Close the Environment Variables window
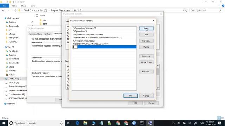The height and width of the screenshot is (126, 225). pyautogui.click(x=161, y=14)
